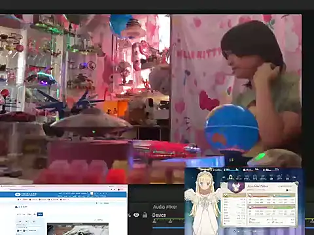Adjust the blue Device volume slider
Image resolution: width=314 pixels, height=235 pixels.
click(168, 228)
